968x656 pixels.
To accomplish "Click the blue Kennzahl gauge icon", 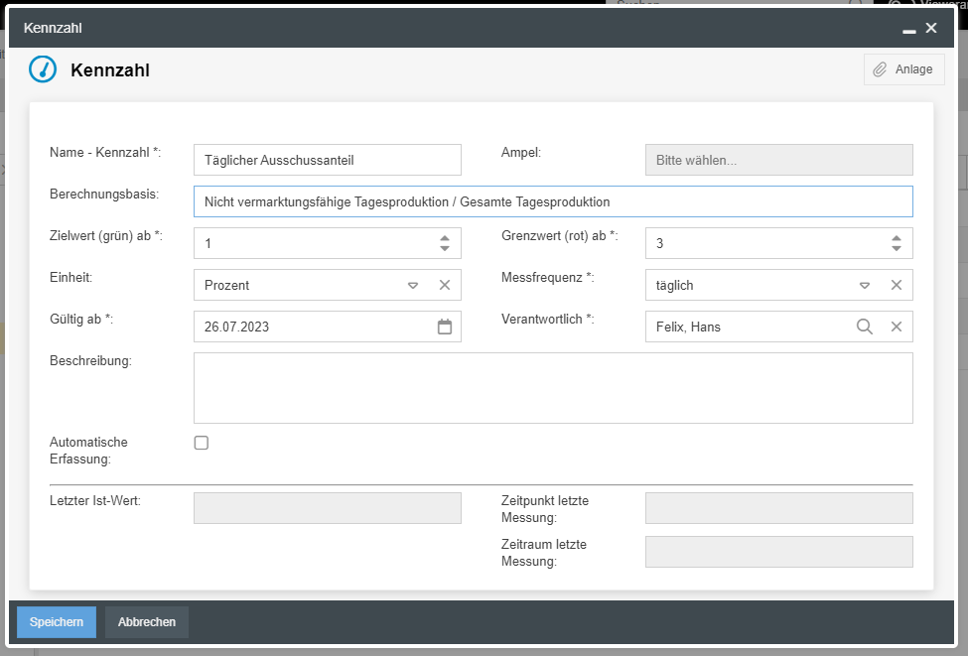I will (43, 69).
